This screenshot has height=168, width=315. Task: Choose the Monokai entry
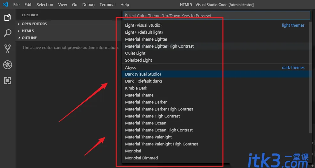tap(216, 151)
